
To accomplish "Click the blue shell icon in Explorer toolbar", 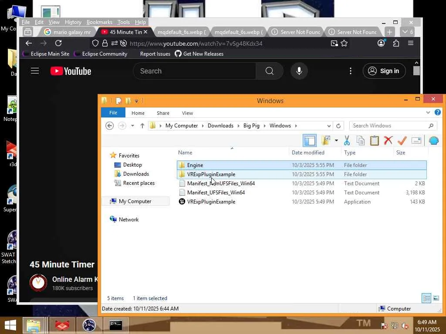I will [x=433, y=140].
